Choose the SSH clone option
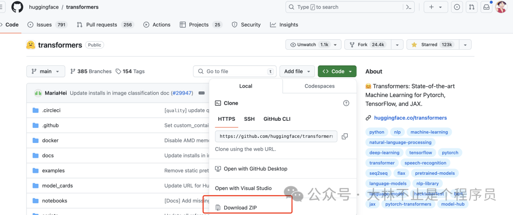The image size is (513, 215). click(x=249, y=119)
